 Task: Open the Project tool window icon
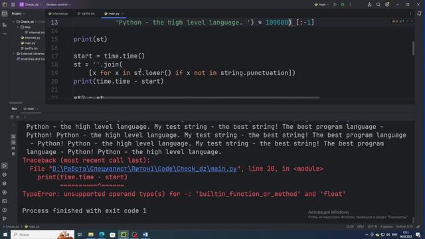click(x=5, y=13)
